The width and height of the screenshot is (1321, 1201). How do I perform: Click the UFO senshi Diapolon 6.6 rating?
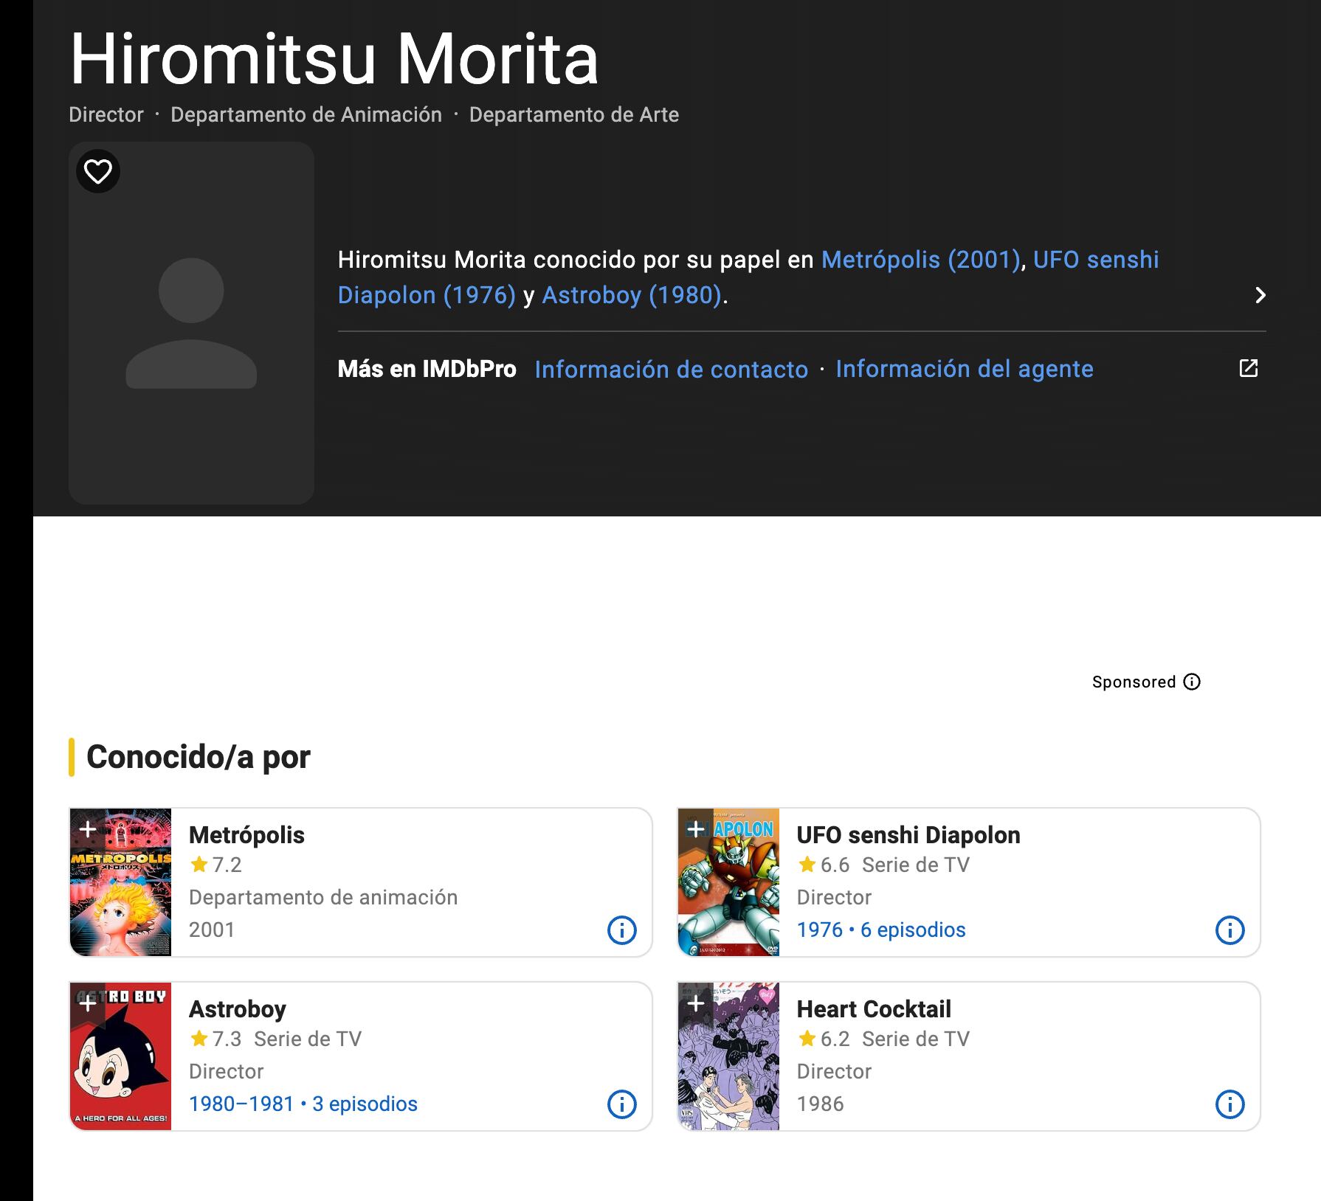tap(824, 865)
